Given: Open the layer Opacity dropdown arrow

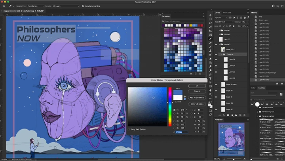Looking at the screenshot, I should click(x=247, y=22).
